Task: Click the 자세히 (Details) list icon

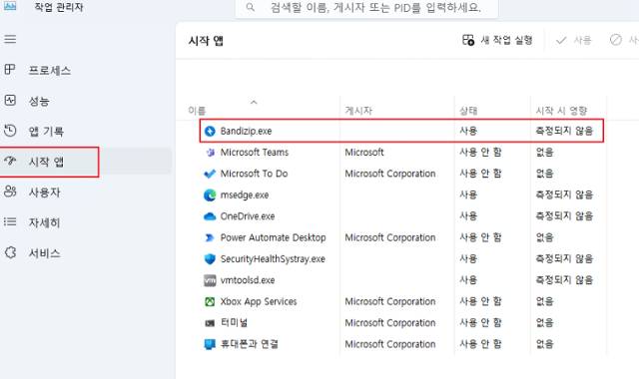Action: 10,221
